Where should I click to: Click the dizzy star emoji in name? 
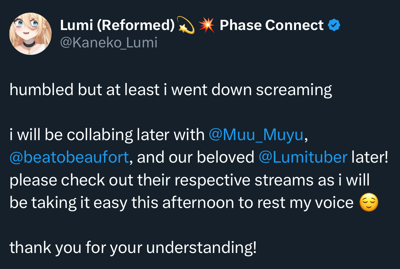186,26
